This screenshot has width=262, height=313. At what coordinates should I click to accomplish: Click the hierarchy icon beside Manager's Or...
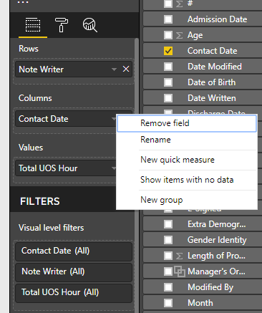pyautogui.click(x=180, y=271)
